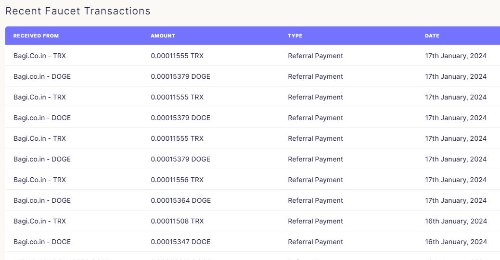500x260 pixels.
Task: Click the 0.00015347 DOGE amount
Action: coord(181,242)
